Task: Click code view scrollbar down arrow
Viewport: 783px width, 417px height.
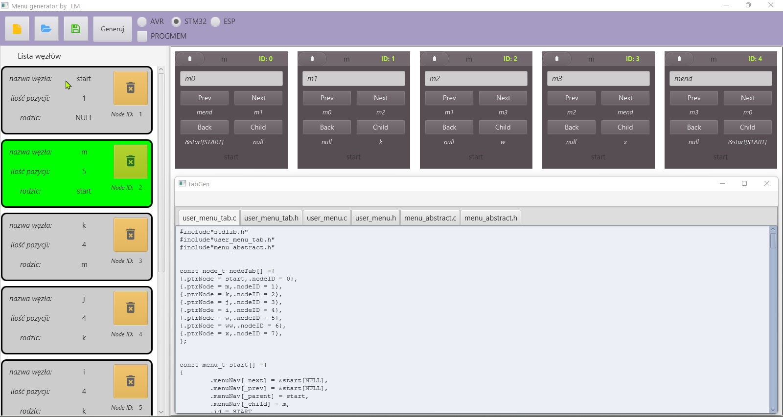Action: (773, 410)
